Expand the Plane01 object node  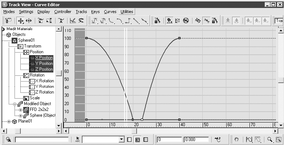click(x=9, y=121)
